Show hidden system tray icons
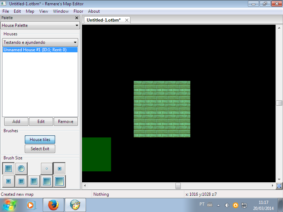The height and width of the screenshot is (212, 283). (x=218, y=205)
